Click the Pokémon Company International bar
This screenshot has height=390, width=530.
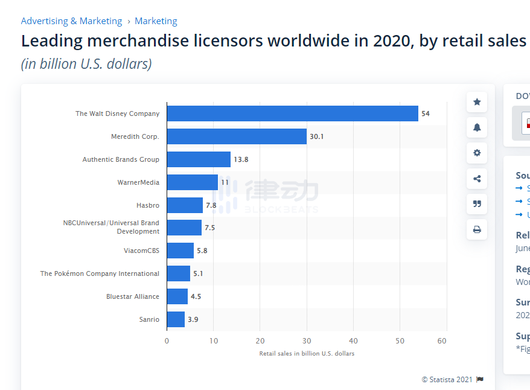(178, 273)
